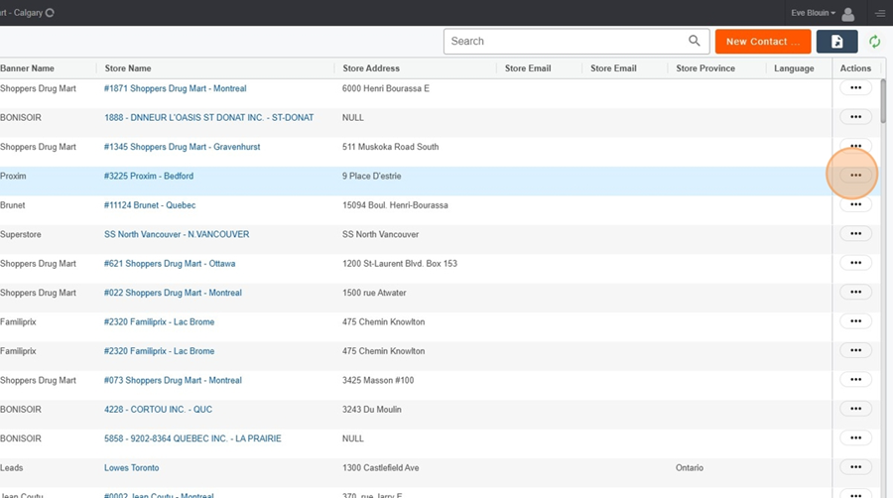893x498 pixels.
Task: Select address 511 Muskoka Road South
Action: click(x=390, y=147)
